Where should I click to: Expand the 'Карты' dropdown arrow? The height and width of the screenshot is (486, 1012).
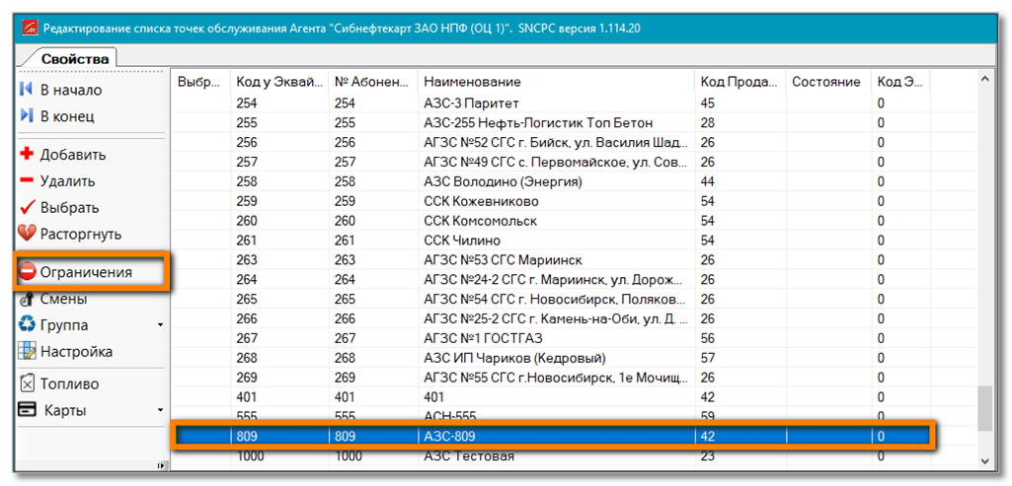pyautogui.click(x=160, y=410)
